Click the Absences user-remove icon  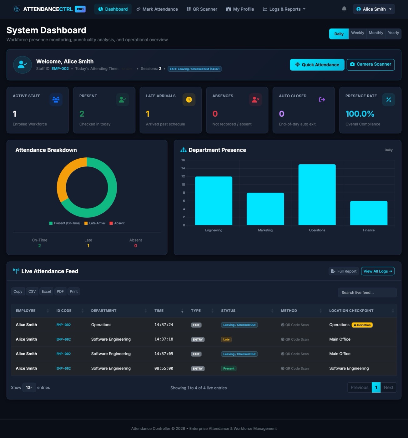[x=255, y=99]
